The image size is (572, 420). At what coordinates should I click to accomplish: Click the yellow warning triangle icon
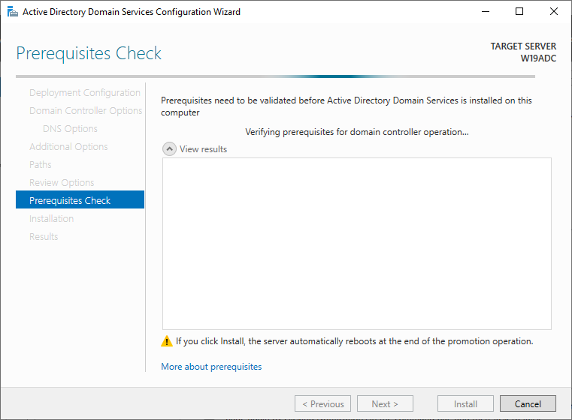(x=167, y=341)
